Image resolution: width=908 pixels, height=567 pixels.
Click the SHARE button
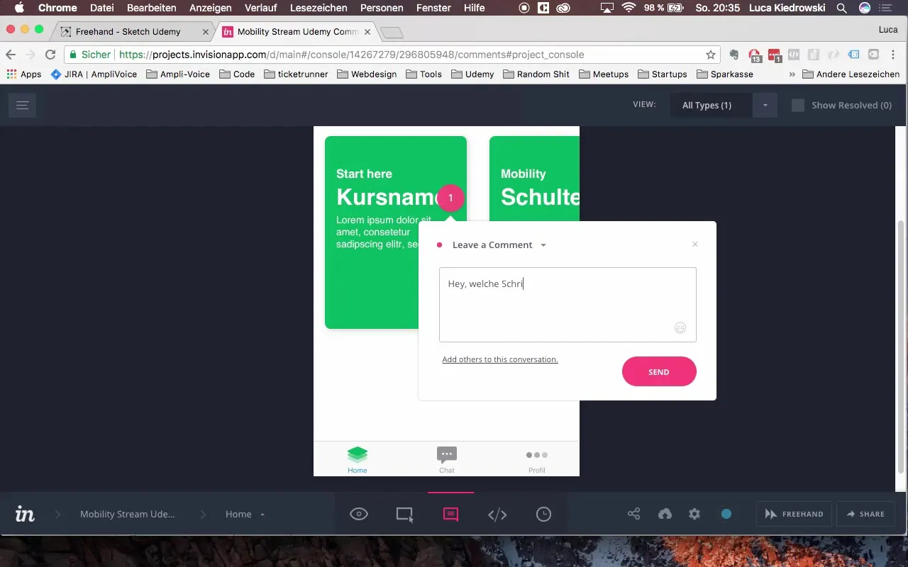865,515
